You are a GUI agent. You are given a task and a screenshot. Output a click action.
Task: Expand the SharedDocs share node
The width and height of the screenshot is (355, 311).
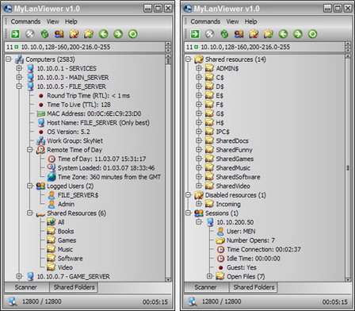[199, 140]
